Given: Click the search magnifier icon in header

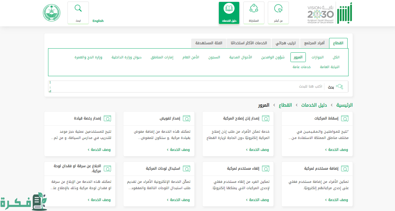Looking at the screenshot, I should [78, 8].
